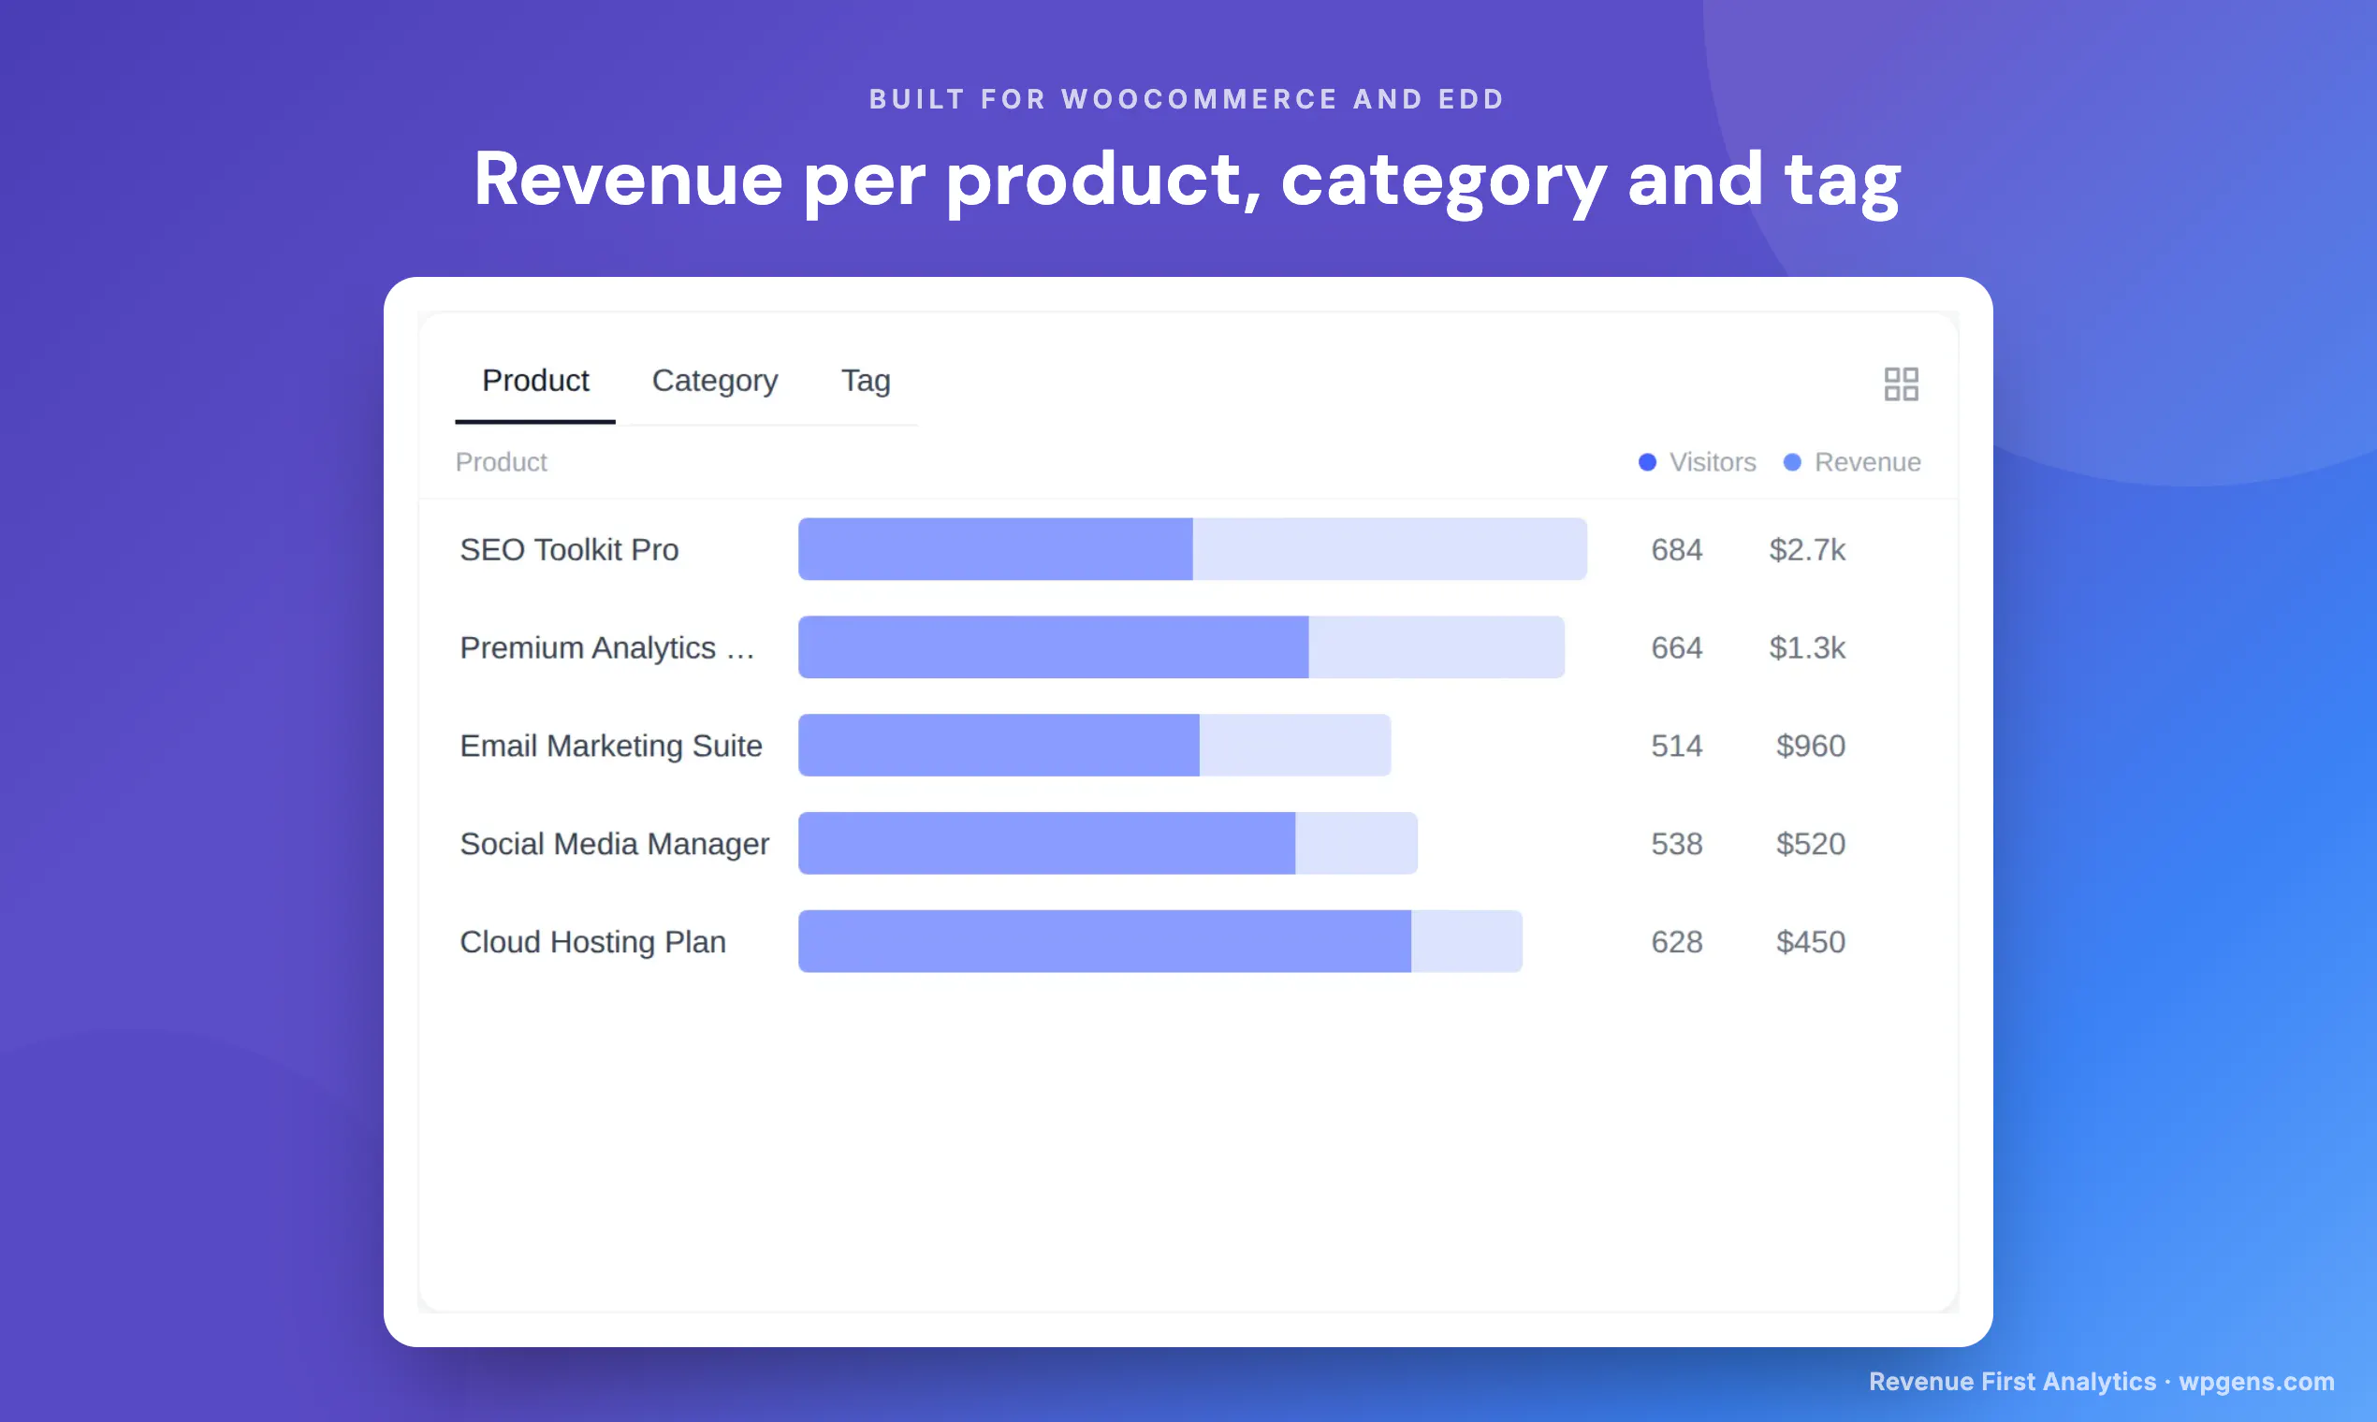The height and width of the screenshot is (1422, 2377).
Task: Click the $2.7k revenue value
Action: [1807, 550]
